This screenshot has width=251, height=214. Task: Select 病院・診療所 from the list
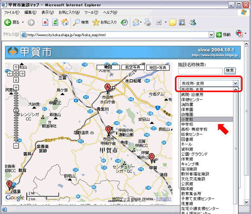pos(207,95)
